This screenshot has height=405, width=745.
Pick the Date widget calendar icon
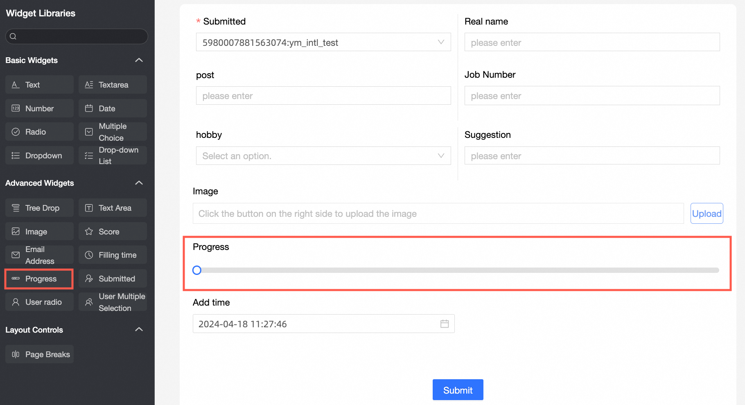coord(89,108)
